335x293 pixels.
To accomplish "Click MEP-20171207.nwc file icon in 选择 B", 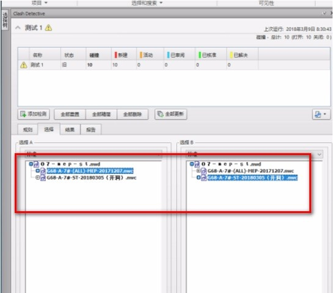I will point(204,171).
